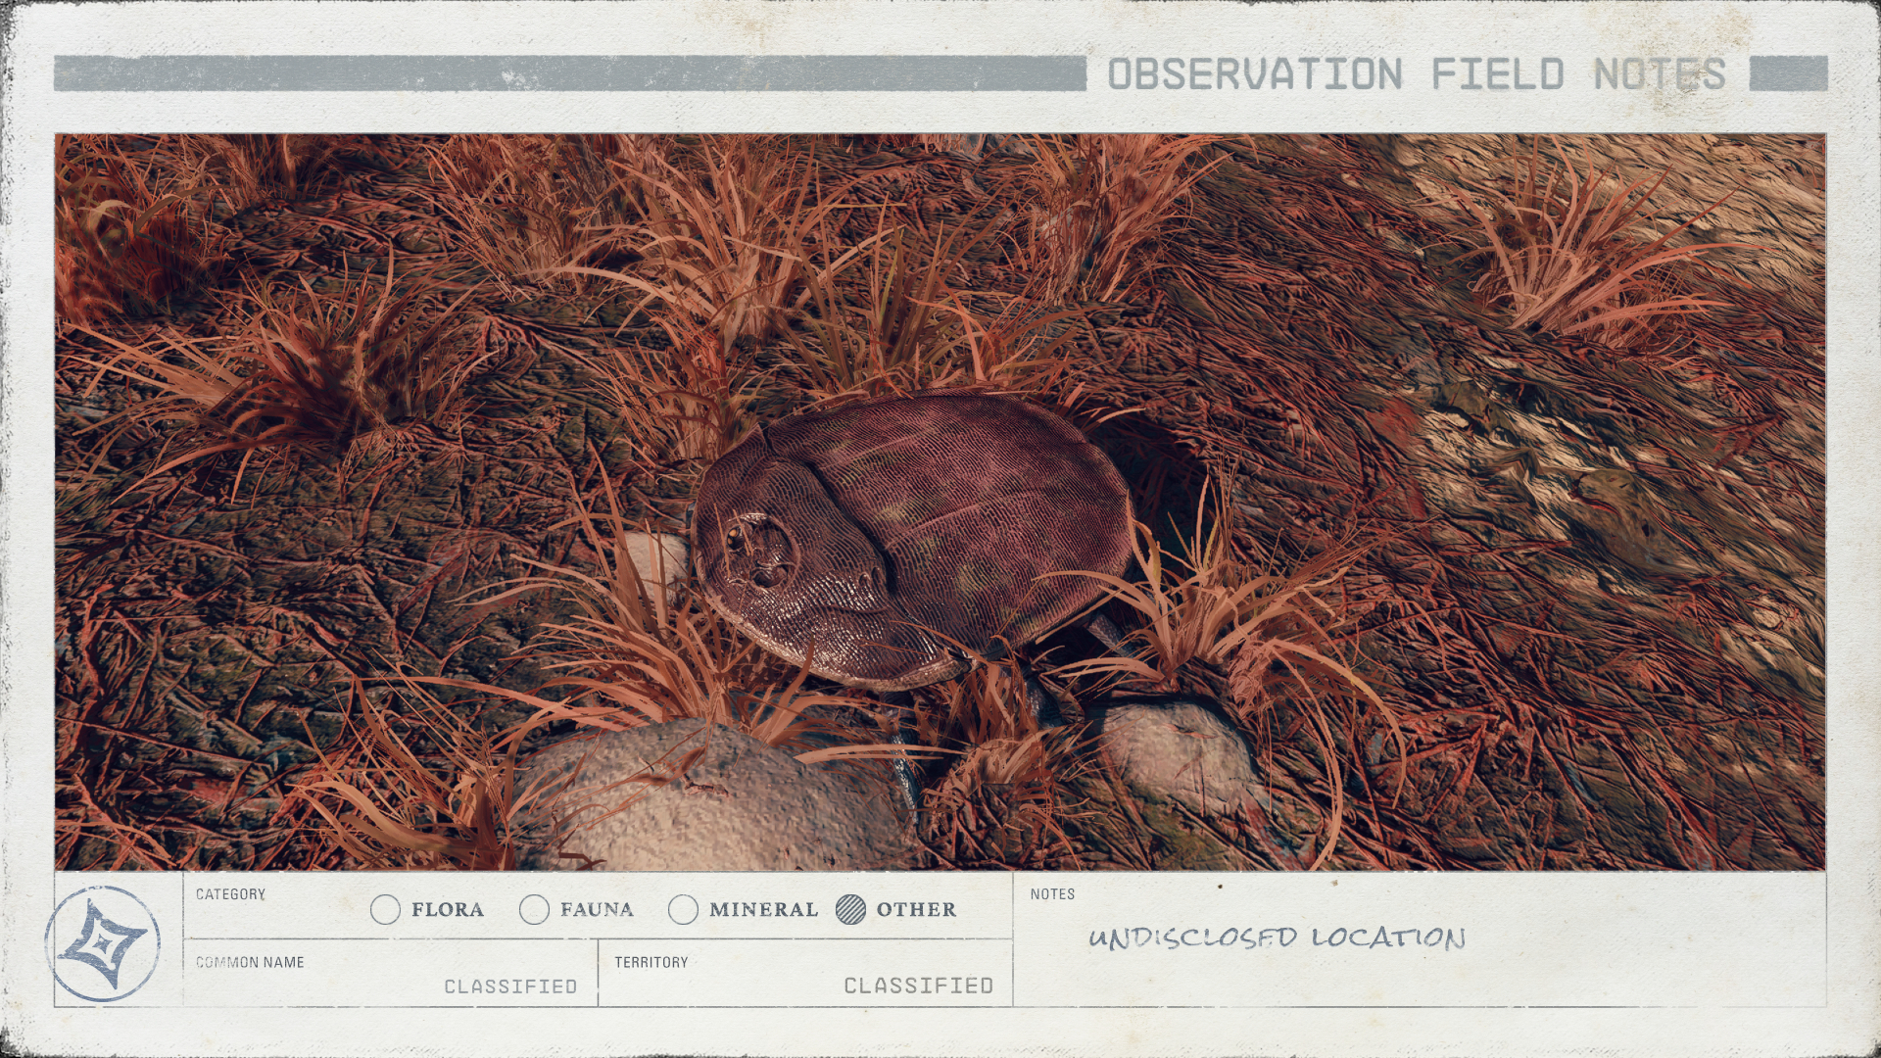Click the Observation Field Notes title
This screenshot has width=1881, height=1058.
[1417, 74]
